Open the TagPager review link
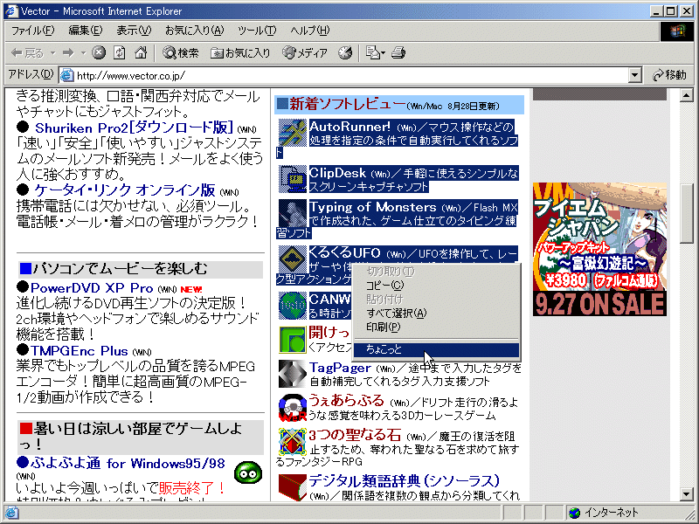699x524 pixels. [x=340, y=368]
